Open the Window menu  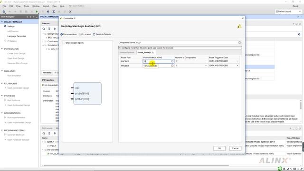[36, 6]
